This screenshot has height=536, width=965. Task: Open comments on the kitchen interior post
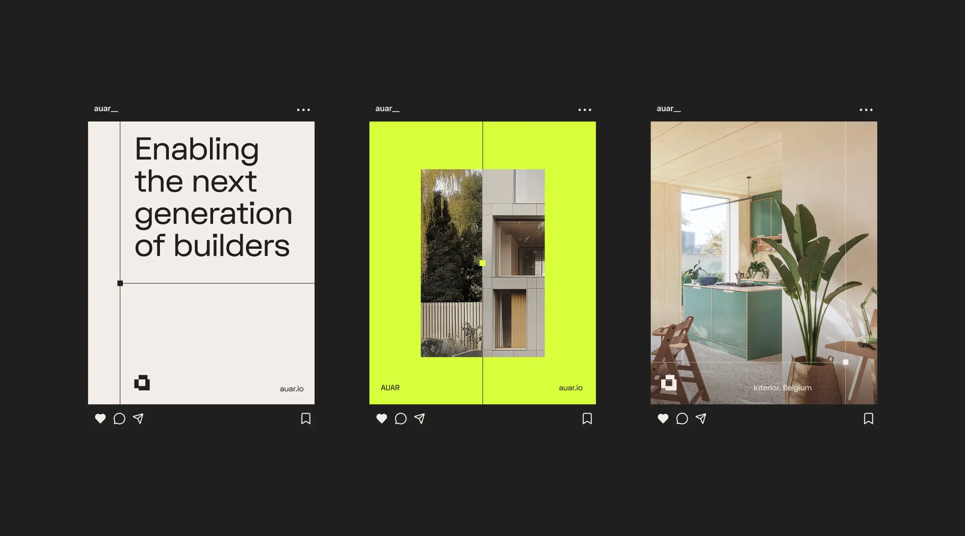tap(682, 419)
